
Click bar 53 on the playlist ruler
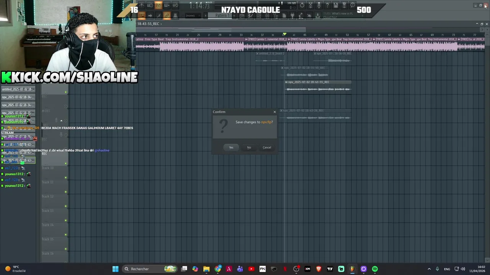click(x=347, y=35)
